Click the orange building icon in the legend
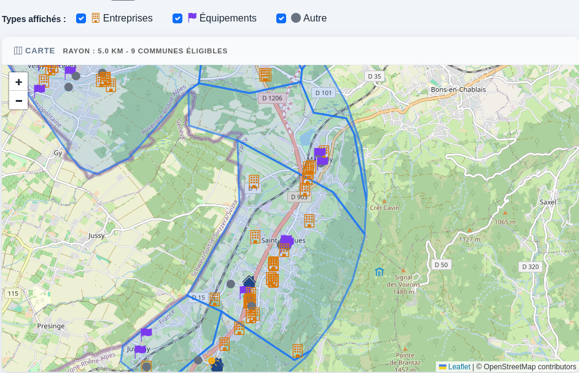 point(96,18)
